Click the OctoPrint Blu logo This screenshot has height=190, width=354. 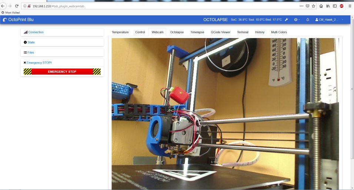tap(18, 20)
